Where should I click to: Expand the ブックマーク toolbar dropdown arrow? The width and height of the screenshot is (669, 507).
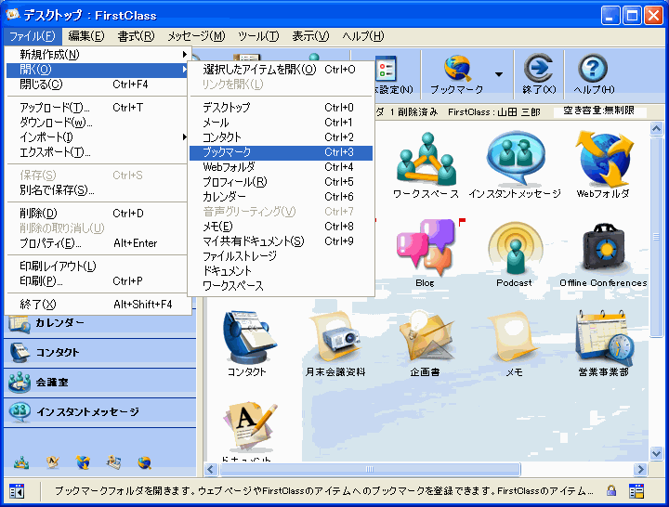(x=499, y=74)
